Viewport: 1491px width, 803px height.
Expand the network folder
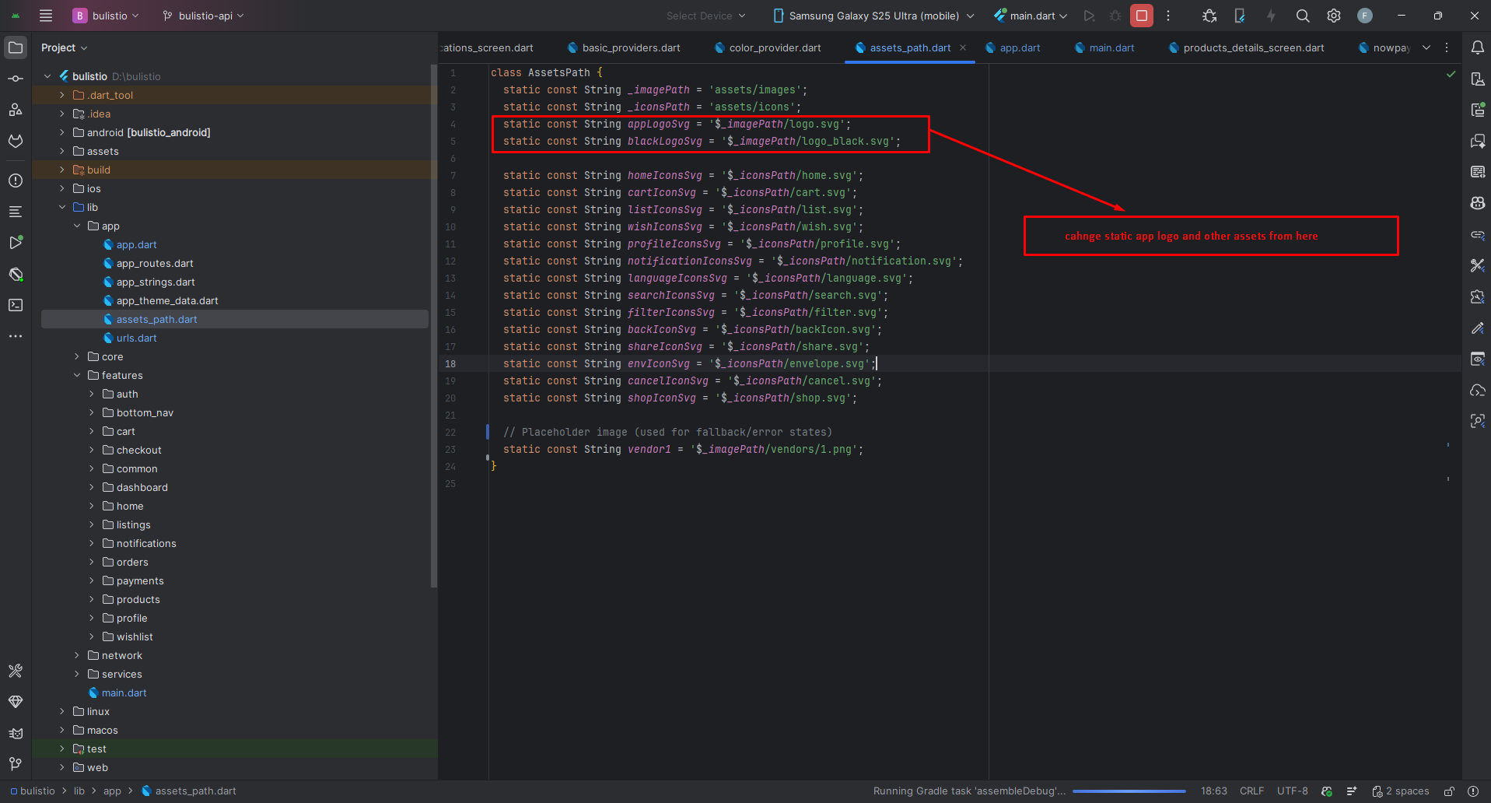point(77,655)
